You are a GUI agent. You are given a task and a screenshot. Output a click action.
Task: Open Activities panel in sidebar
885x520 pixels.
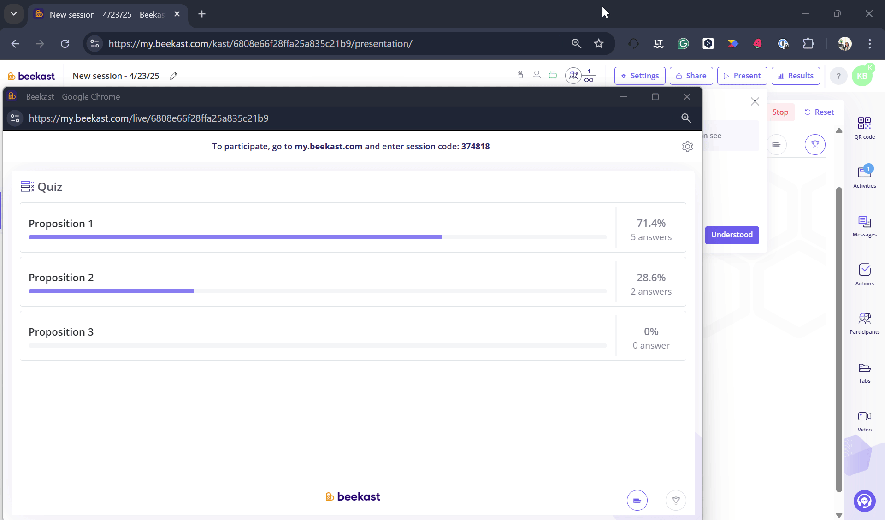pyautogui.click(x=864, y=177)
